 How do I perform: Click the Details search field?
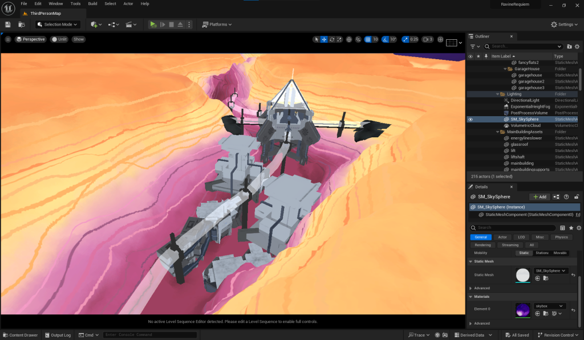tap(513, 228)
